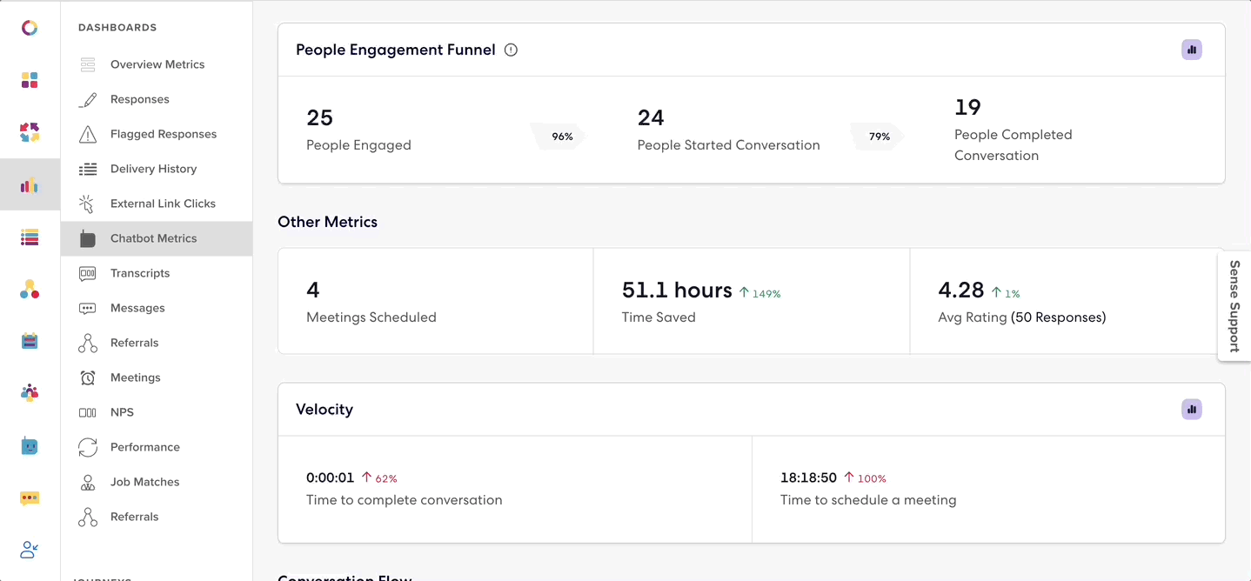This screenshot has height=581, width=1251.
Task: Click the pencil icon next to Responses
Action: click(88, 99)
